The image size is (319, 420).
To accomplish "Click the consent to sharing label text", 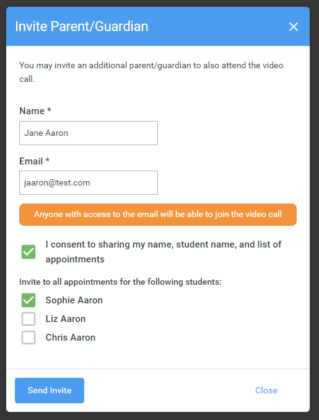I will 164,252.
